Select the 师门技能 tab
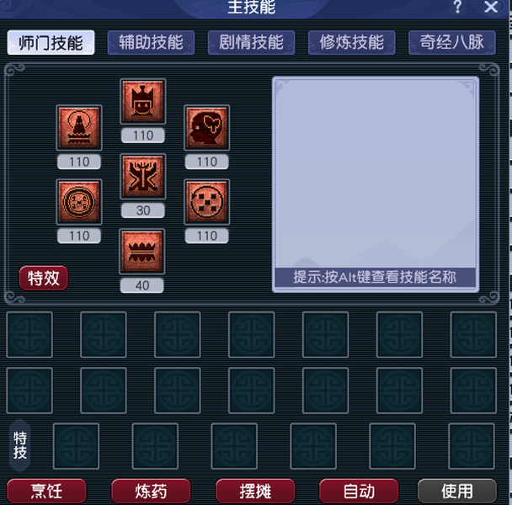The height and width of the screenshot is (505, 512). click(51, 42)
